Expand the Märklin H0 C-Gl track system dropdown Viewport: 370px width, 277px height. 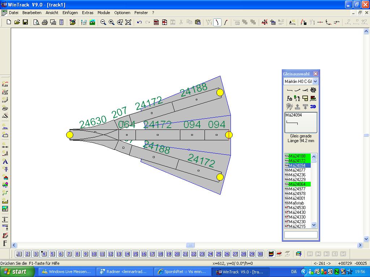coord(315,82)
